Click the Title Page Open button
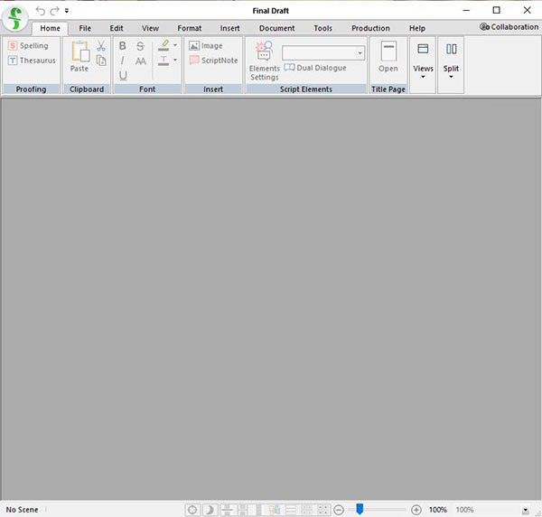Viewport: 542px width, 517px height. coord(388,58)
